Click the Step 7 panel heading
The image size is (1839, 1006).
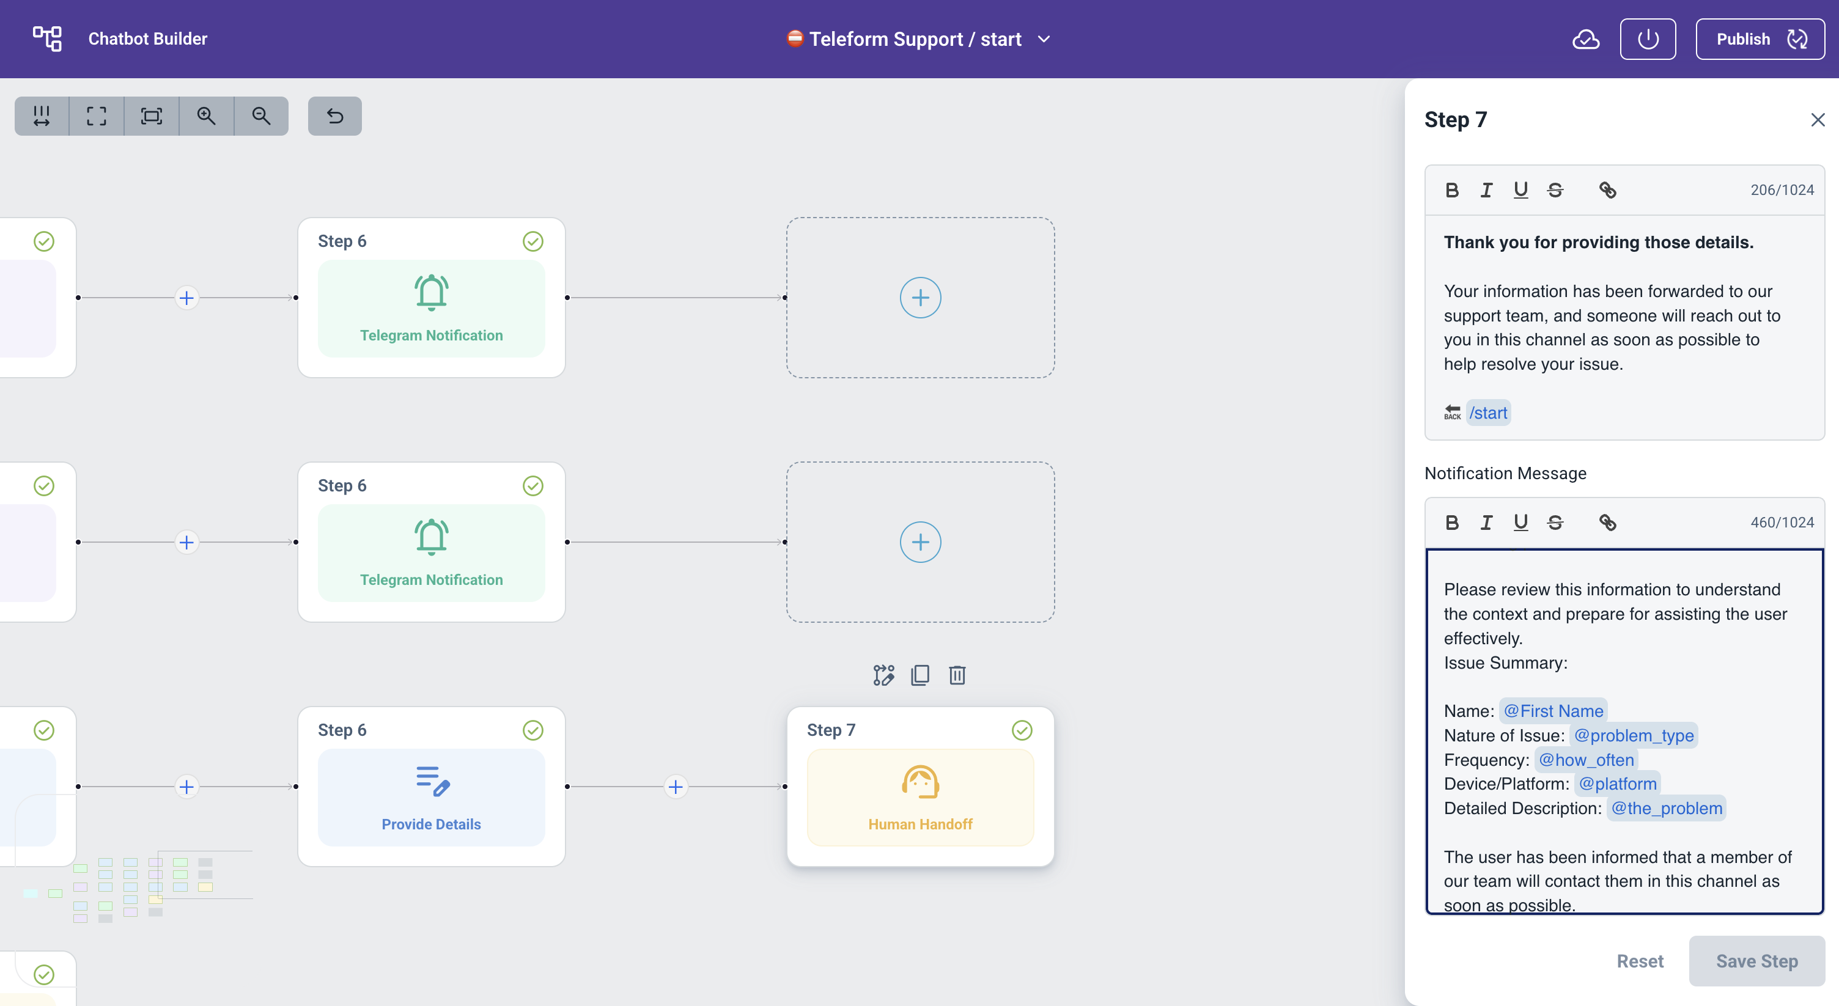point(1456,120)
